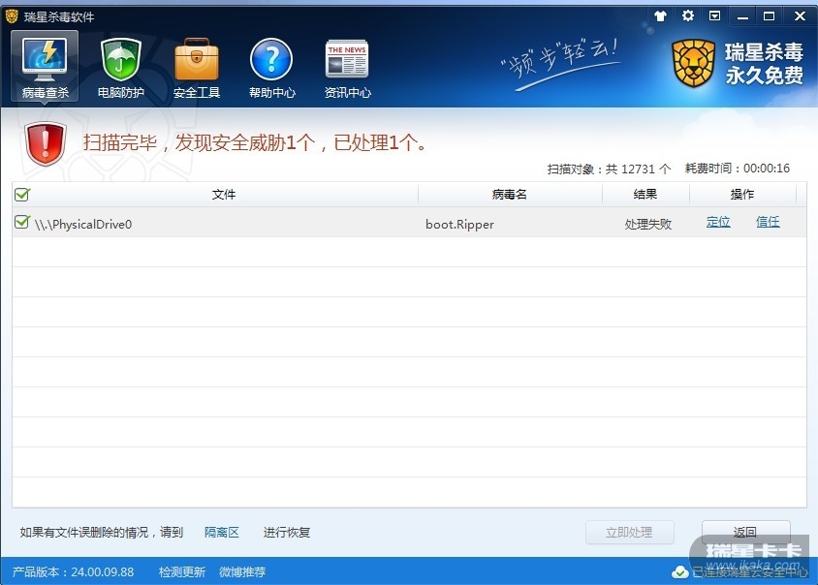Click the 信任 link for boot.Ripper

tap(768, 222)
